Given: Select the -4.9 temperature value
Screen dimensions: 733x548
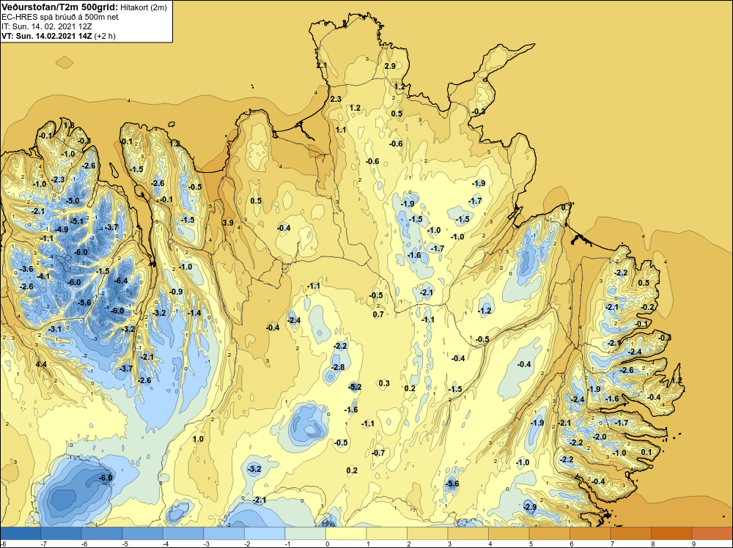Looking at the screenshot, I should 62,229.
